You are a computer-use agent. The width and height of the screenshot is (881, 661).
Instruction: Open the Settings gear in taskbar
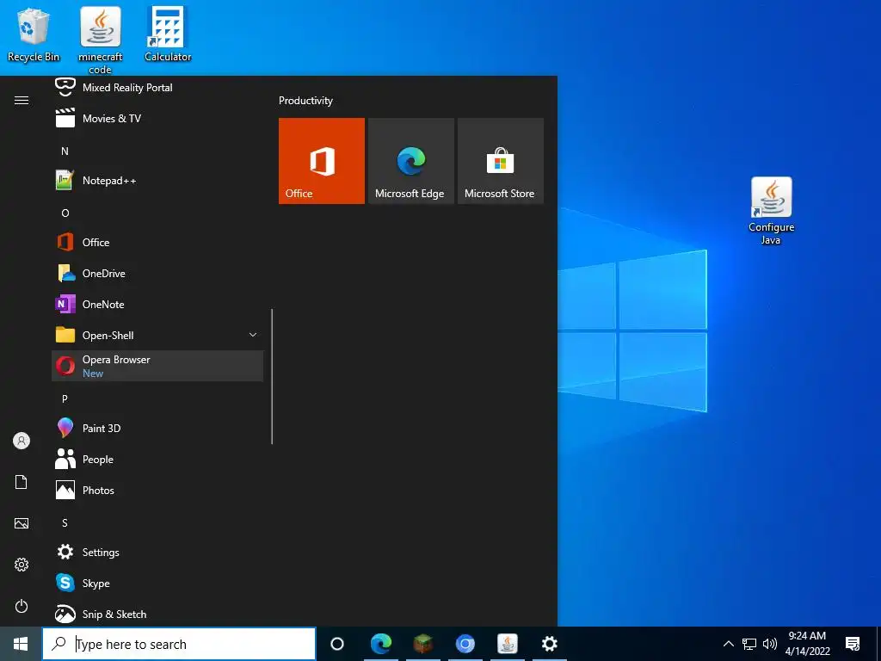[550, 644]
